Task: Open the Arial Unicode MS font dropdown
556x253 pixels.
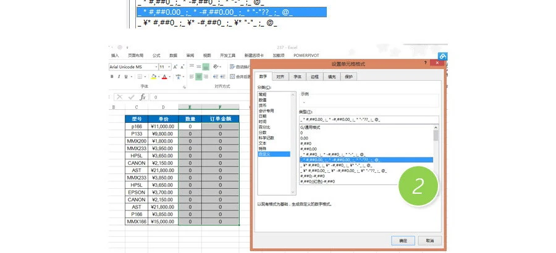Action: click(x=155, y=67)
